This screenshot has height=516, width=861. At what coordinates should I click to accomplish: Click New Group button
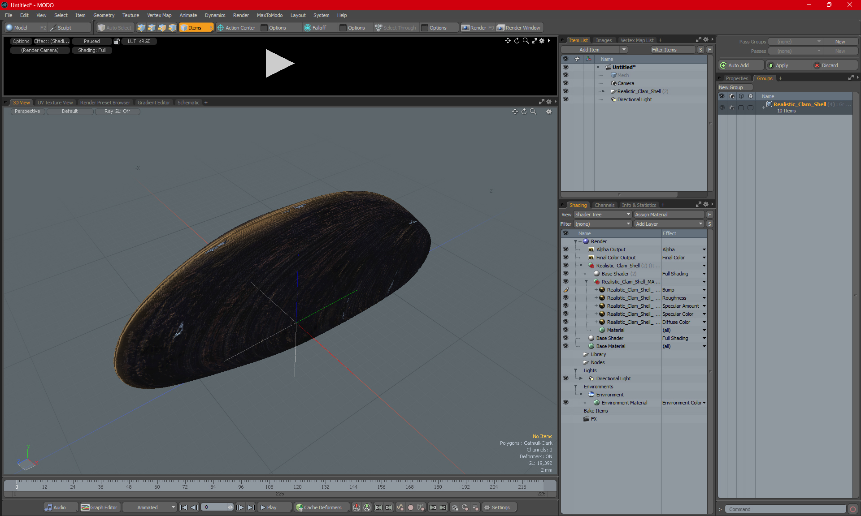(735, 87)
